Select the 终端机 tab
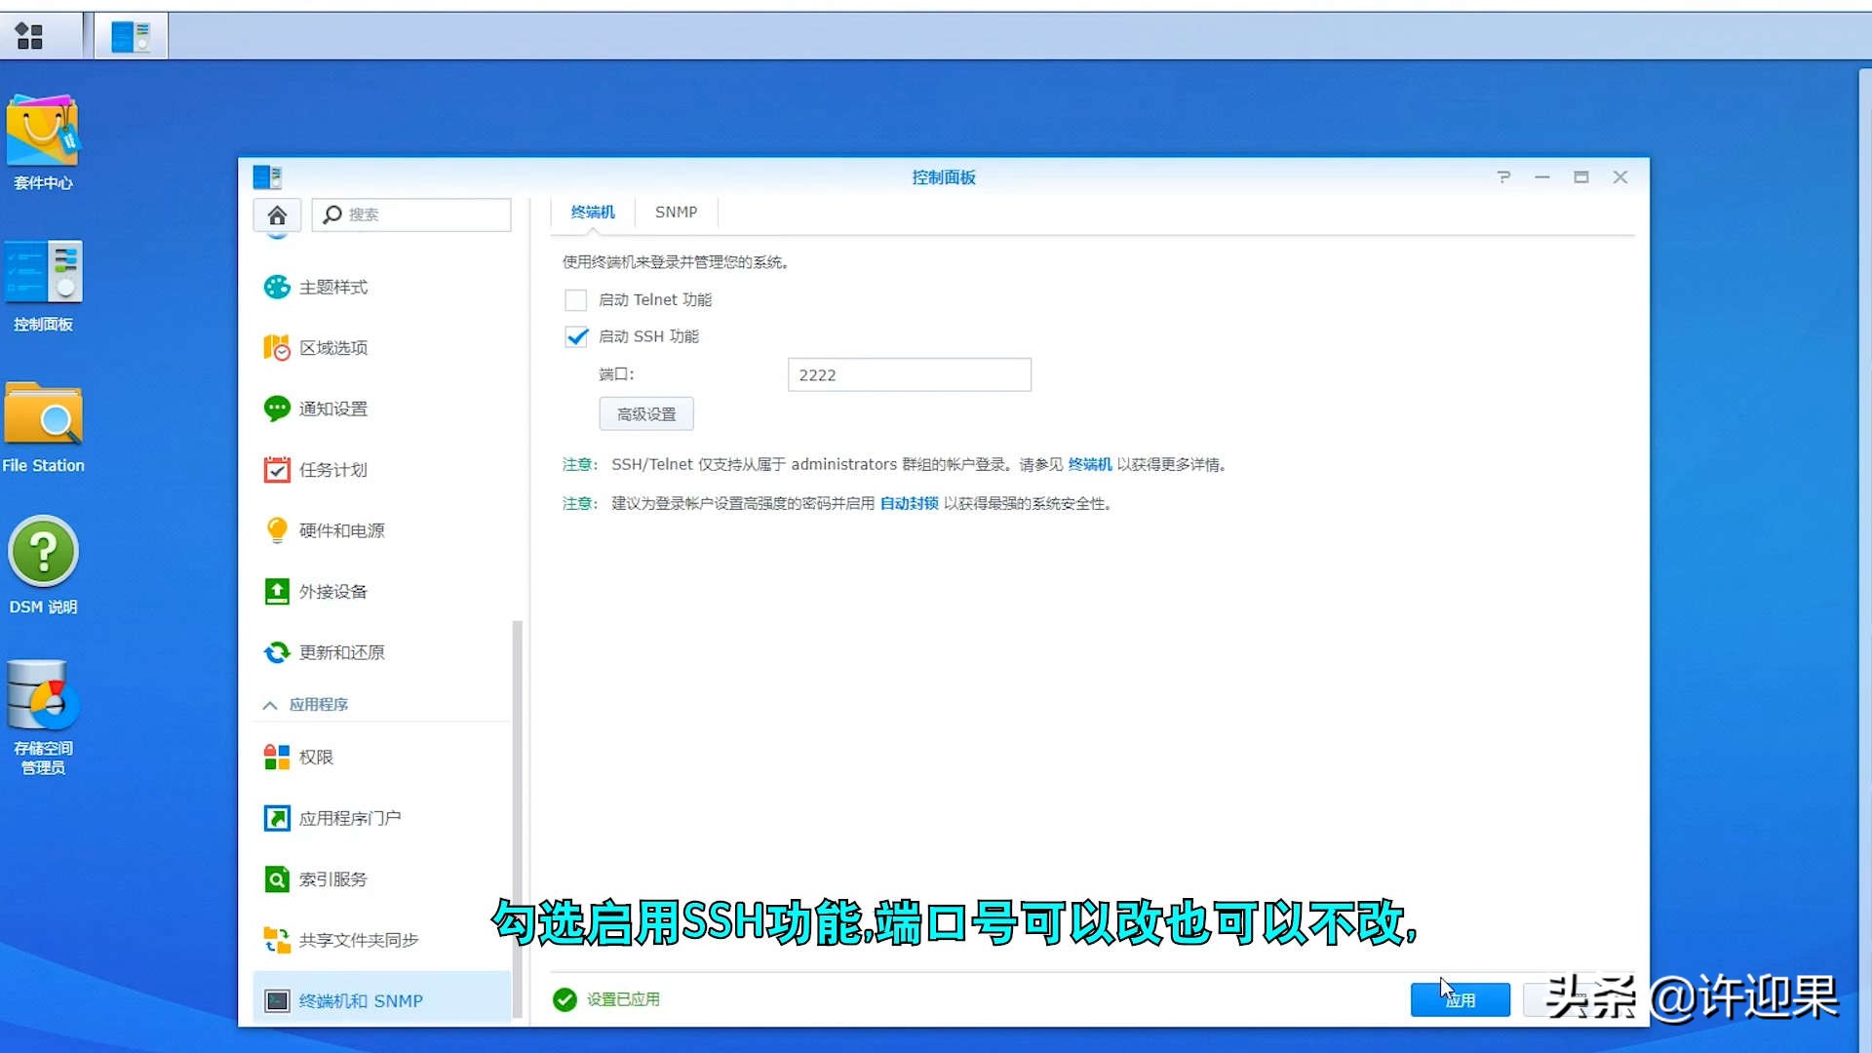This screenshot has height=1053, width=1872. 592,212
